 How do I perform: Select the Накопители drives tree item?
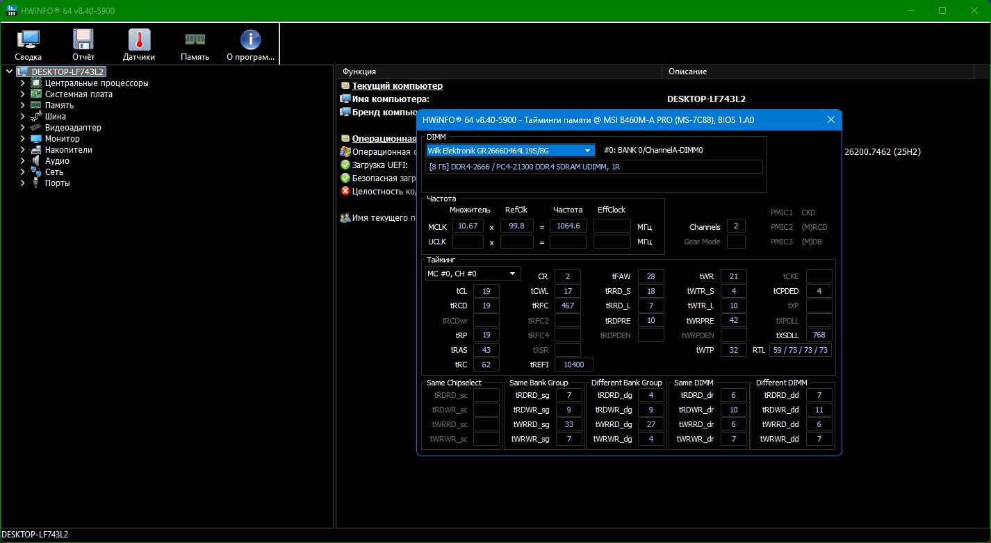(68, 150)
